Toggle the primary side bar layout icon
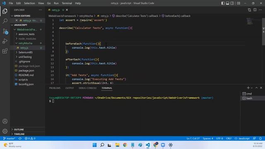 tap(223, 3)
